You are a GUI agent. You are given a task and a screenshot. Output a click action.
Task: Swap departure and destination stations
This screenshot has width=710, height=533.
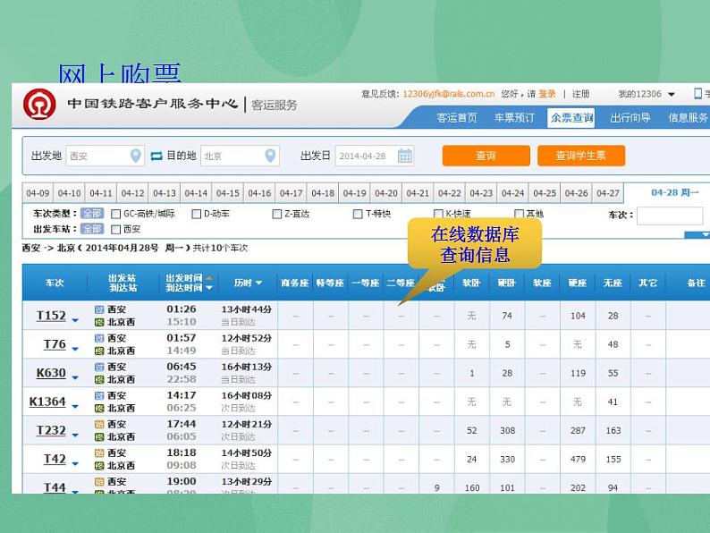click(156, 156)
